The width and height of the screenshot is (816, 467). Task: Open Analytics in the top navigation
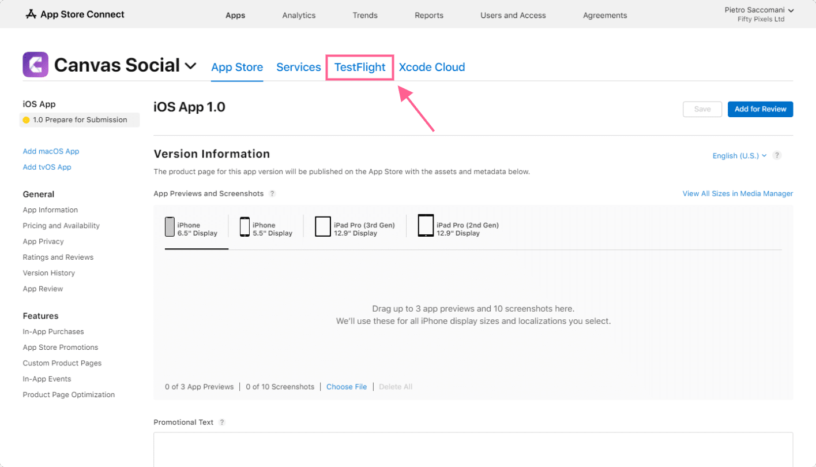pos(299,16)
